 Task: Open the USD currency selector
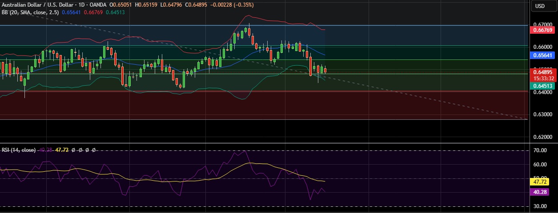[x=540, y=6]
